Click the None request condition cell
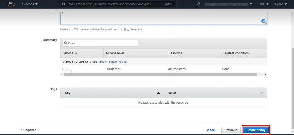 [226, 69]
